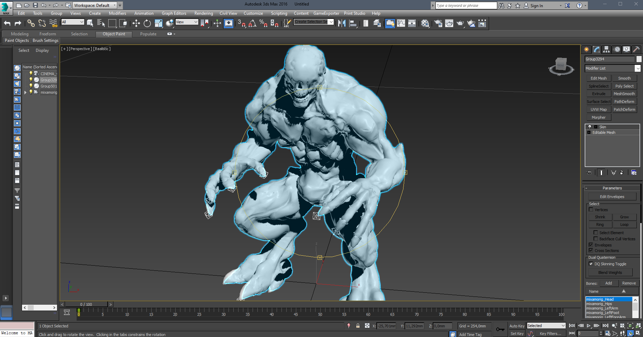
Task: Switch to the Hierarchy command panel
Action: (606, 49)
